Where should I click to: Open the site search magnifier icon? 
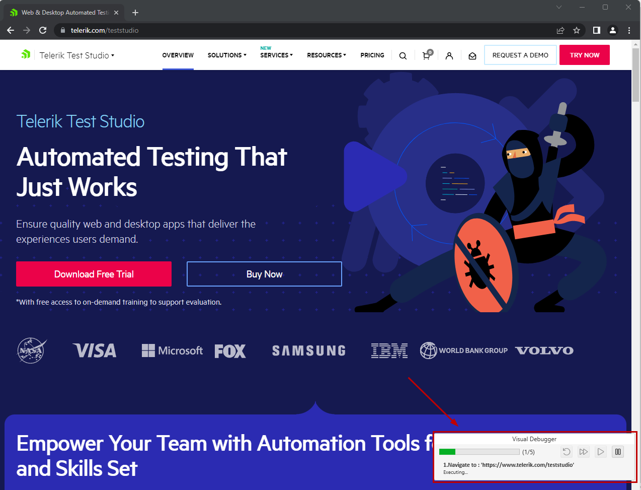(x=403, y=56)
